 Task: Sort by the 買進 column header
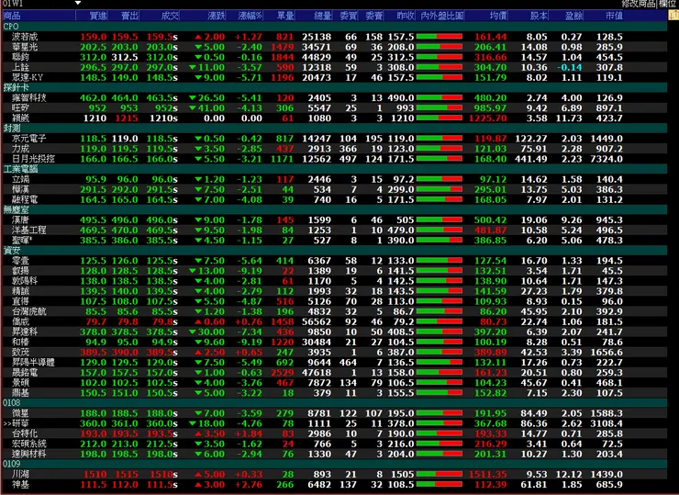point(97,16)
